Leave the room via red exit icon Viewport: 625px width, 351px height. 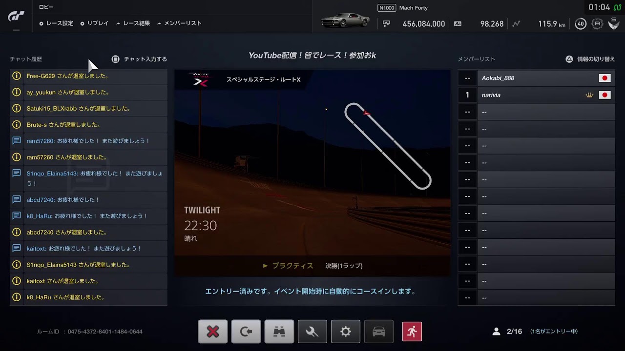click(x=412, y=331)
